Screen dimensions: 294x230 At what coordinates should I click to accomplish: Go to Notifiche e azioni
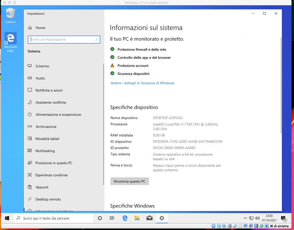pyautogui.click(x=45, y=90)
